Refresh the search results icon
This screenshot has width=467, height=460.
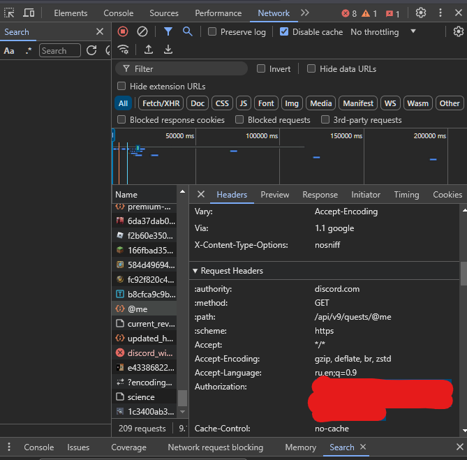tap(91, 50)
